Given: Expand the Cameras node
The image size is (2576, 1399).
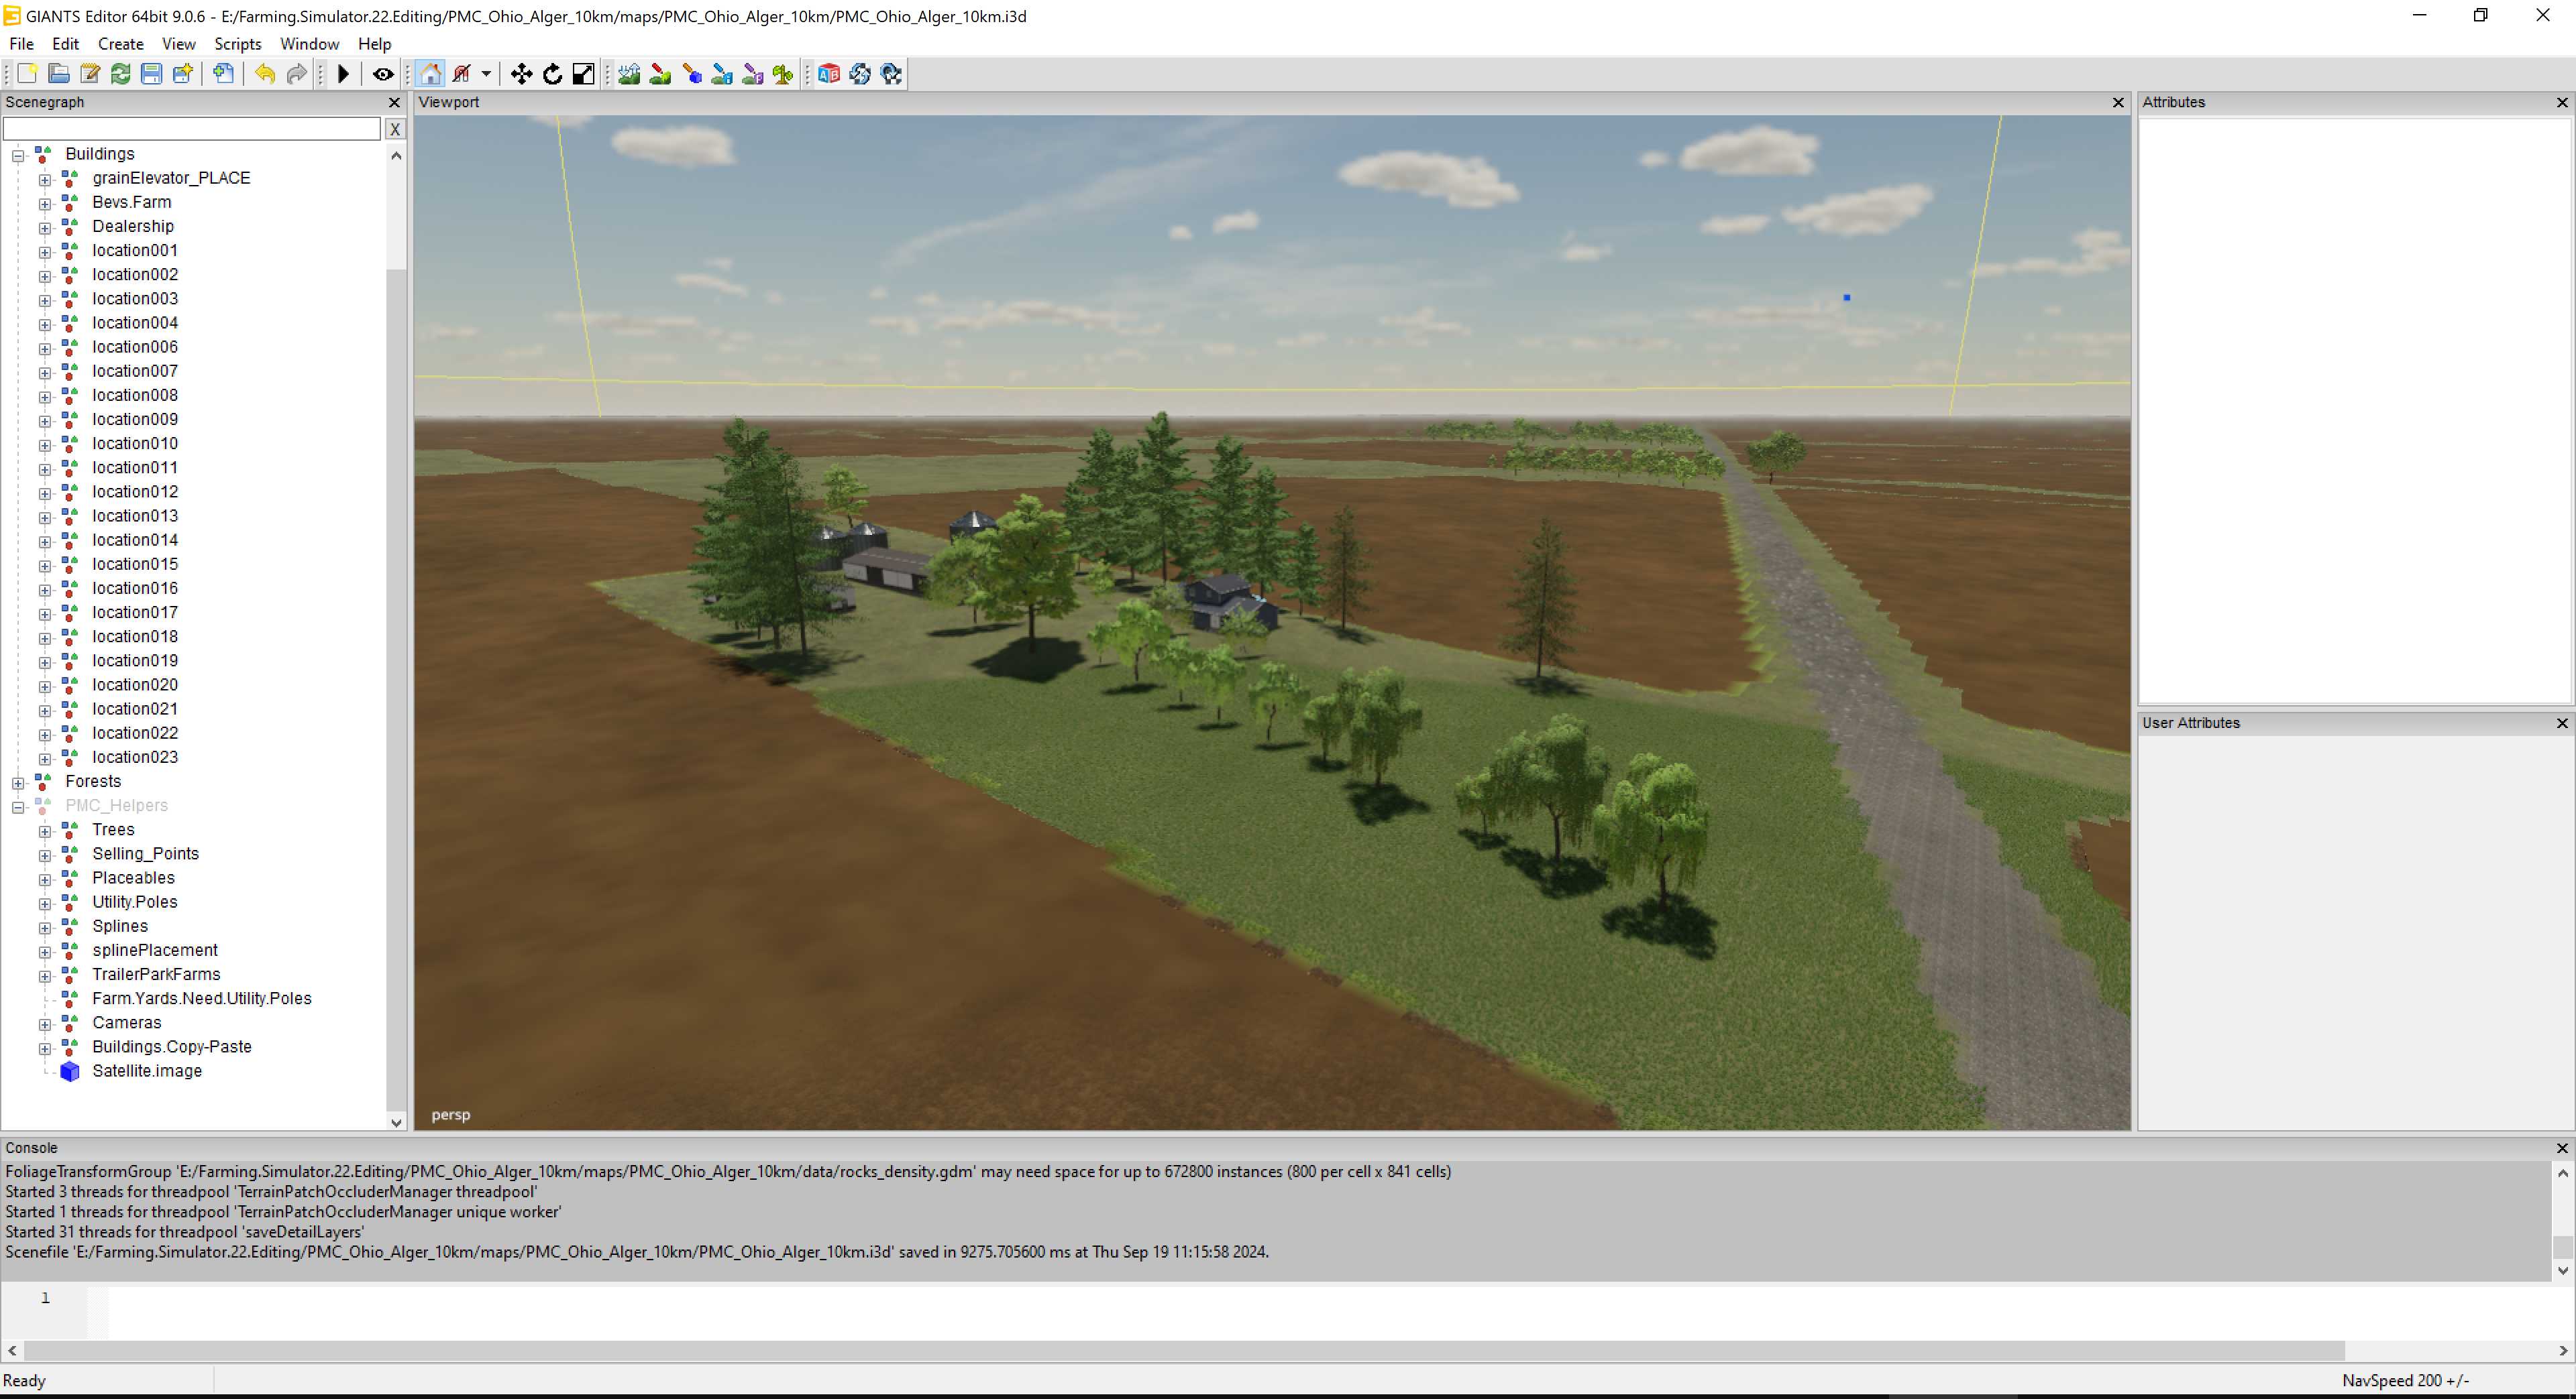Looking at the screenshot, I should coord(45,1023).
